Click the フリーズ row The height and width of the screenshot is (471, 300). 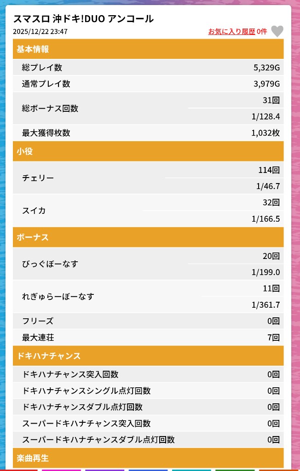tap(148, 321)
